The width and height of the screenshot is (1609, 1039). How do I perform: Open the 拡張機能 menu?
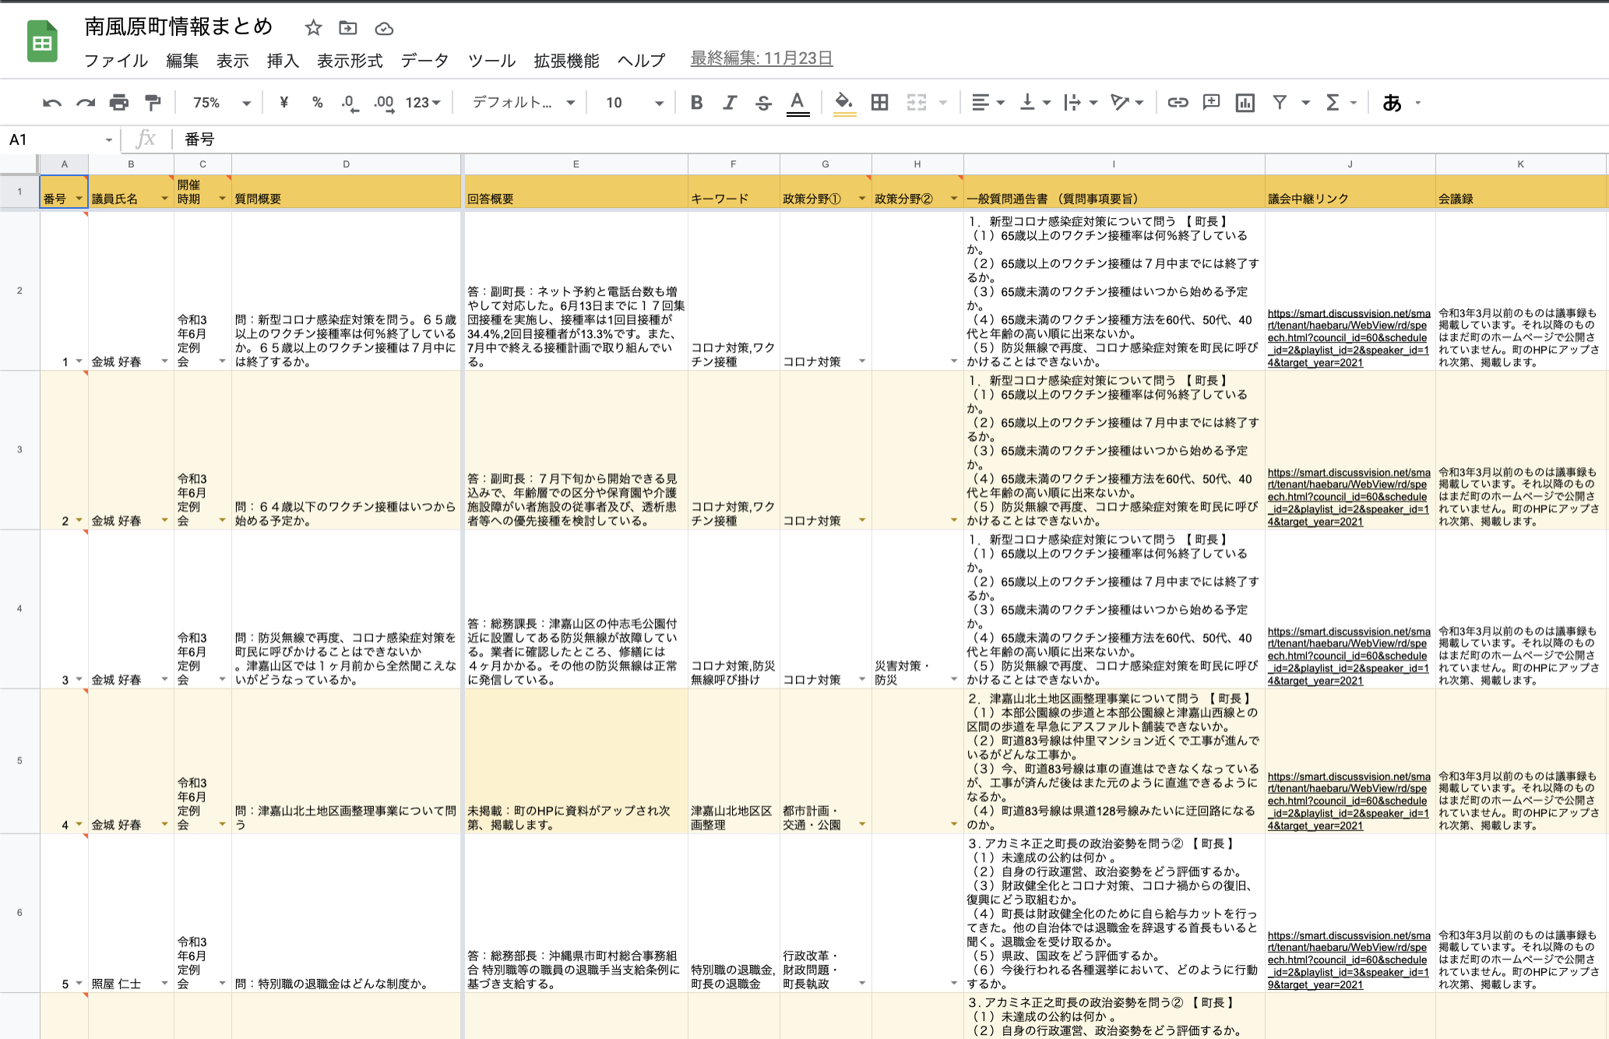click(566, 61)
